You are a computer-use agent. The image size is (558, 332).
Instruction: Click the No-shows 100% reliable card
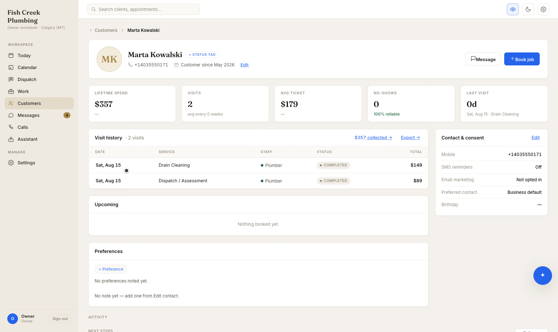pos(411,104)
